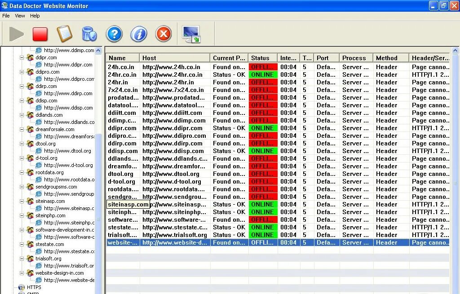Screen dimensions: 460x294
Task: Select http://www.d-tool.org in tree
Action: click(x=68, y=165)
